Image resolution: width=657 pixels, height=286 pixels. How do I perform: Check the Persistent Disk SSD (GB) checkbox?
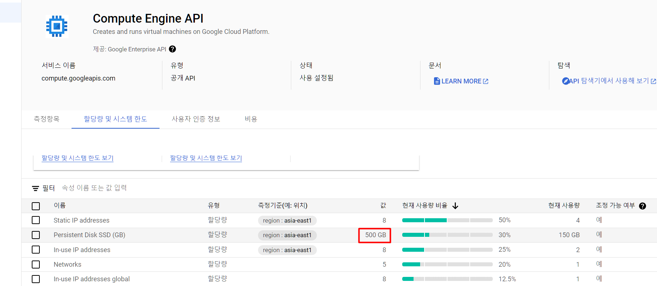pyautogui.click(x=36, y=235)
